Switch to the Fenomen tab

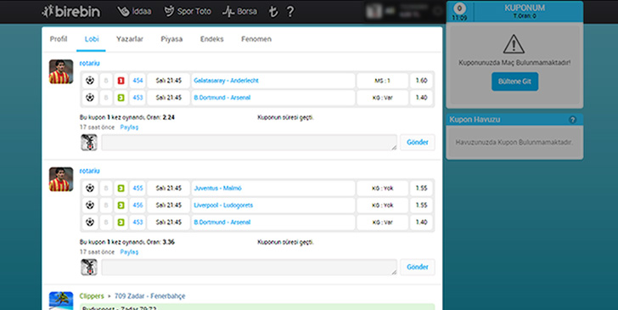point(256,39)
